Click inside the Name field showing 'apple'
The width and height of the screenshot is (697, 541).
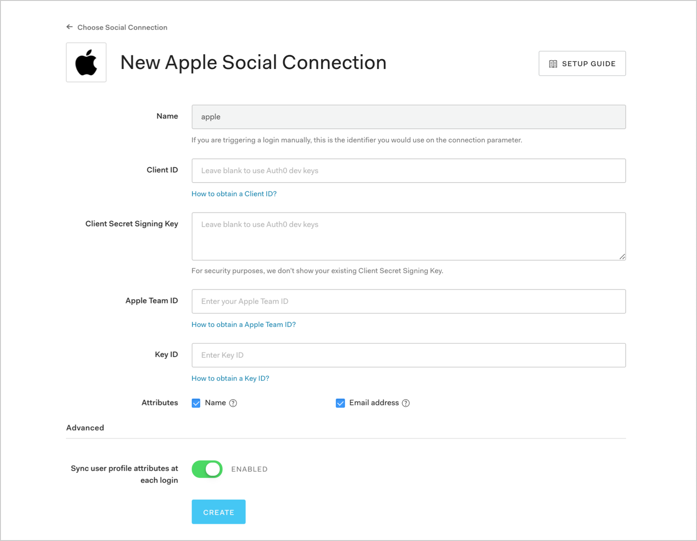pos(408,117)
